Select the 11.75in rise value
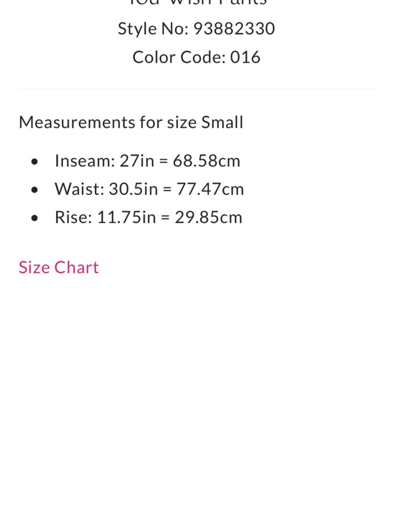The image size is (393, 523). (127, 217)
